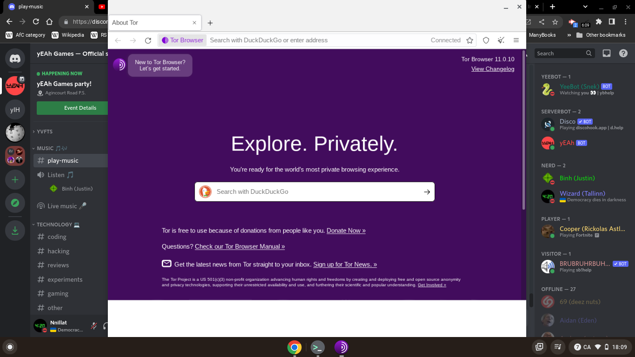
Task: Collapse the TECHNOLOGY channel category
Action: [54, 225]
